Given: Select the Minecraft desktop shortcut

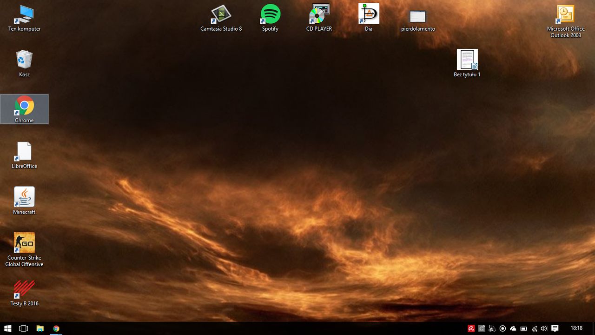Looking at the screenshot, I should tap(24, 201).
